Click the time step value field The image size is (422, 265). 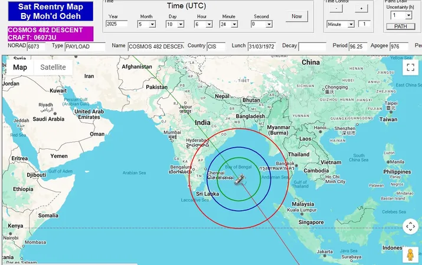(364, 24)
